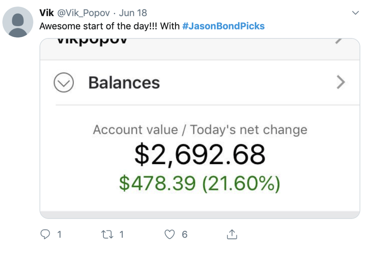Viewport: 373px width, 253px height.
Task: Like the tweet with the heart icon
Action: [170, 235]
